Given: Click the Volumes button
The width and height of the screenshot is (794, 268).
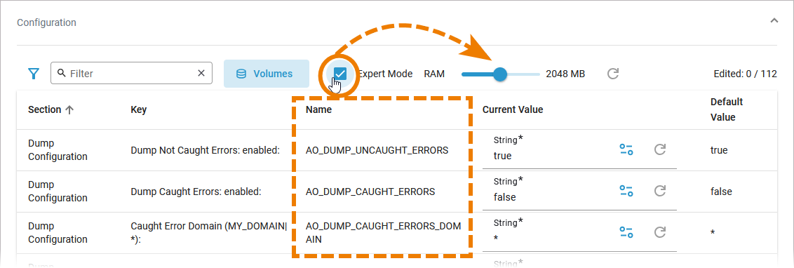Looking at the screenshot, I should tap(267, 74).
